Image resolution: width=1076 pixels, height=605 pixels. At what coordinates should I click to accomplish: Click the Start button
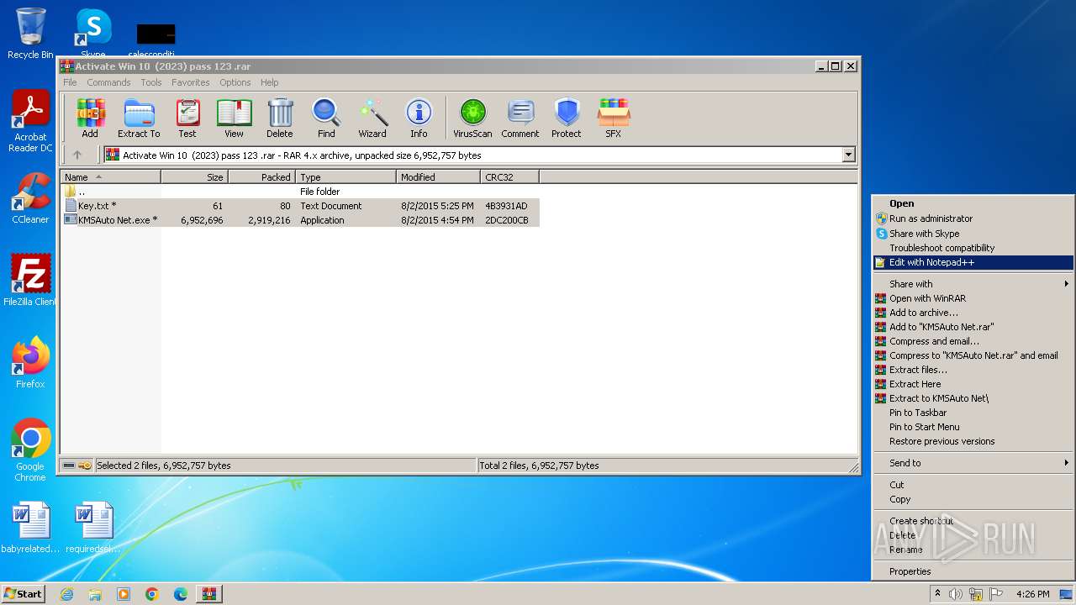pyautogui.click(x=24, y=593)
